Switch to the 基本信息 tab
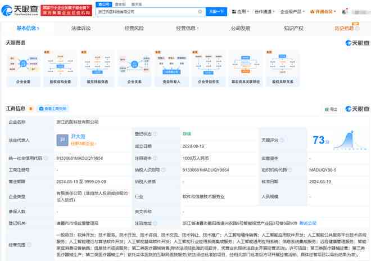371x261 pixels. coord(28,28)
